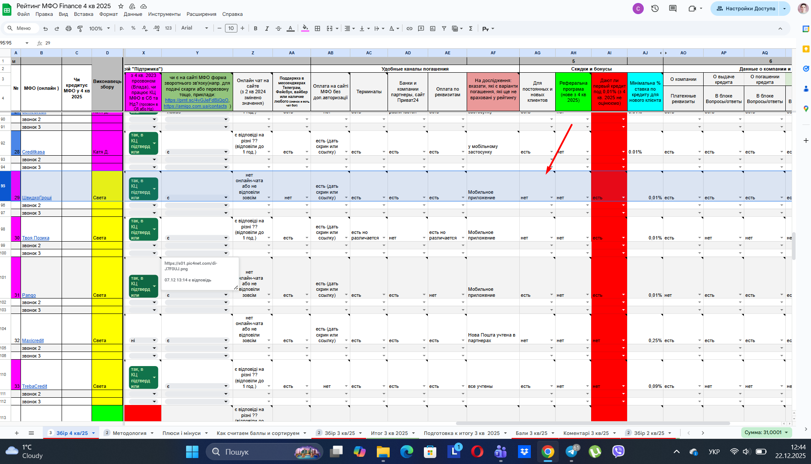Switch to the Методология sheet tab
The image size is (811, 464).
coord(129,433)
